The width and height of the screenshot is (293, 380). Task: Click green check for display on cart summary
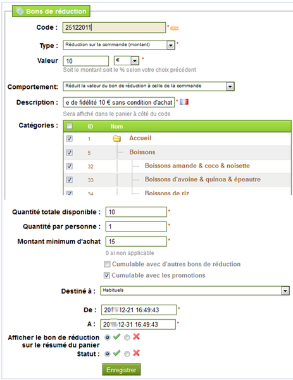pyautogui.click(x=117, y=337)
